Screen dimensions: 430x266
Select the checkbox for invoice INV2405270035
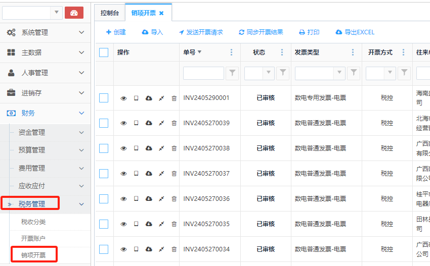point(104,224)
